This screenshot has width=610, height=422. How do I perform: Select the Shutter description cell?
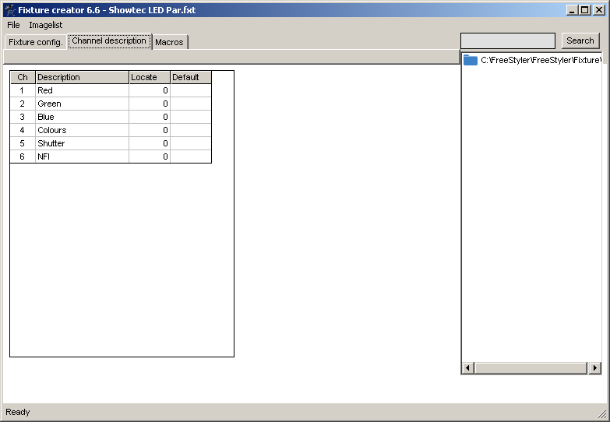(x=82, y=143)
